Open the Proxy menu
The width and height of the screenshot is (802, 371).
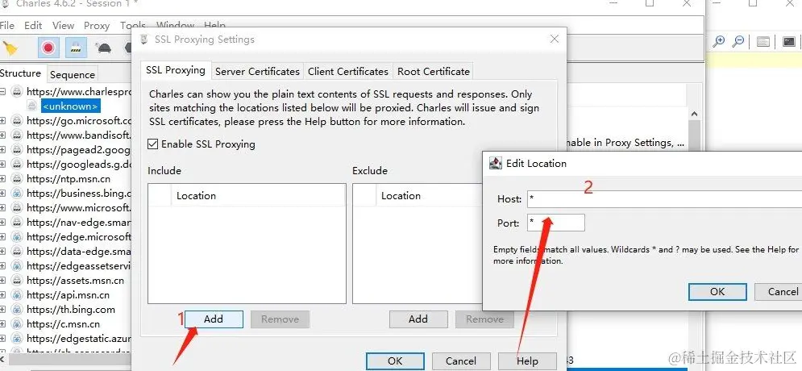point(97,25)
